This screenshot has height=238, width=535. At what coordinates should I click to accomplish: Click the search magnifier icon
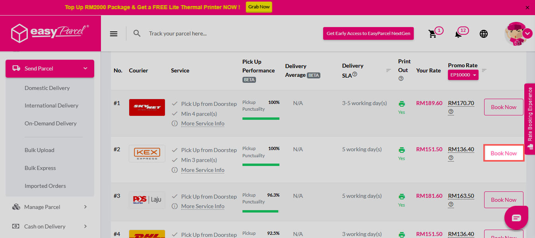[x=137, y=33]
